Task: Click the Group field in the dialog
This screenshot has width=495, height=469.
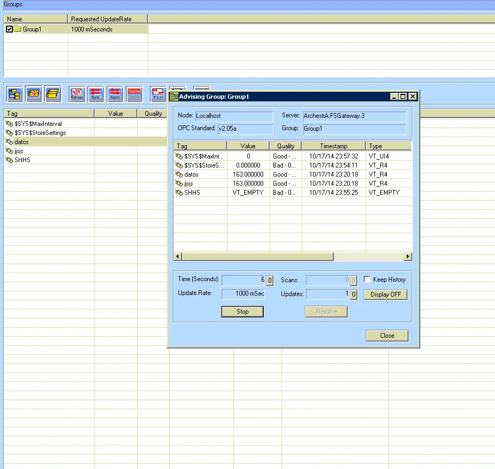Action: pyautogui.click(x=355, y=129)
